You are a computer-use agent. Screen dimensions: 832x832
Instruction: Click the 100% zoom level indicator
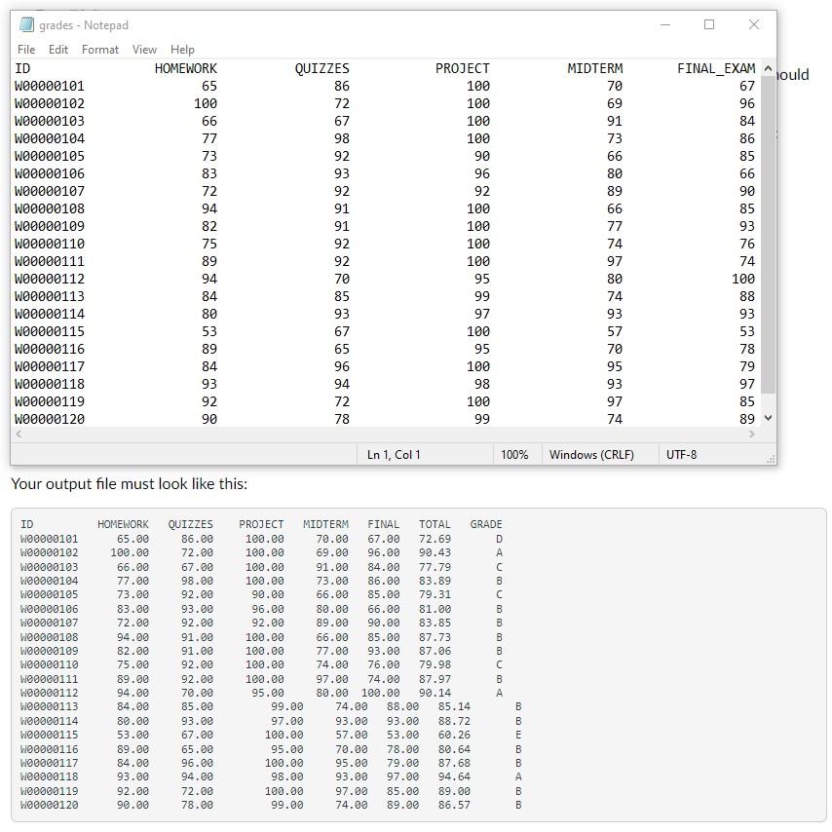515,453
